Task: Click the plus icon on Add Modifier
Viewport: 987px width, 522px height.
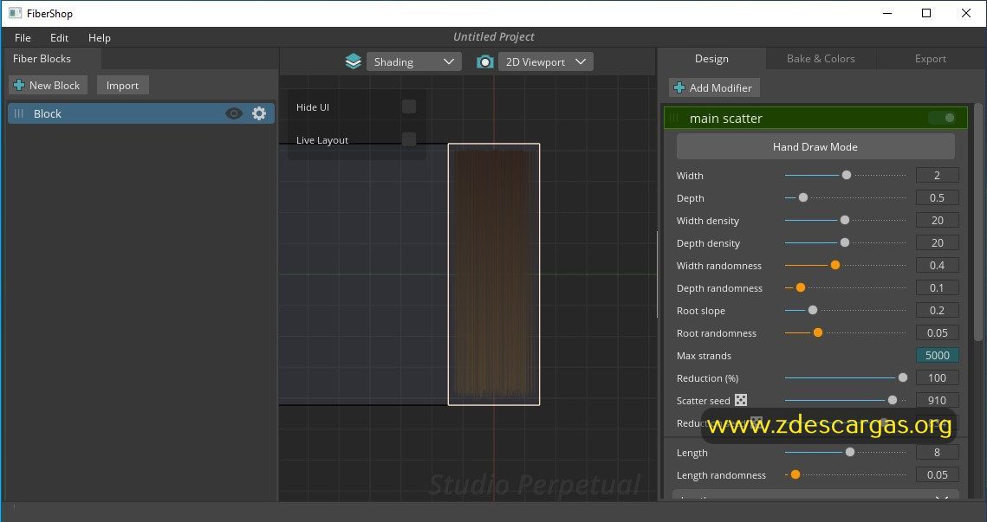Action: coord(679,88)
